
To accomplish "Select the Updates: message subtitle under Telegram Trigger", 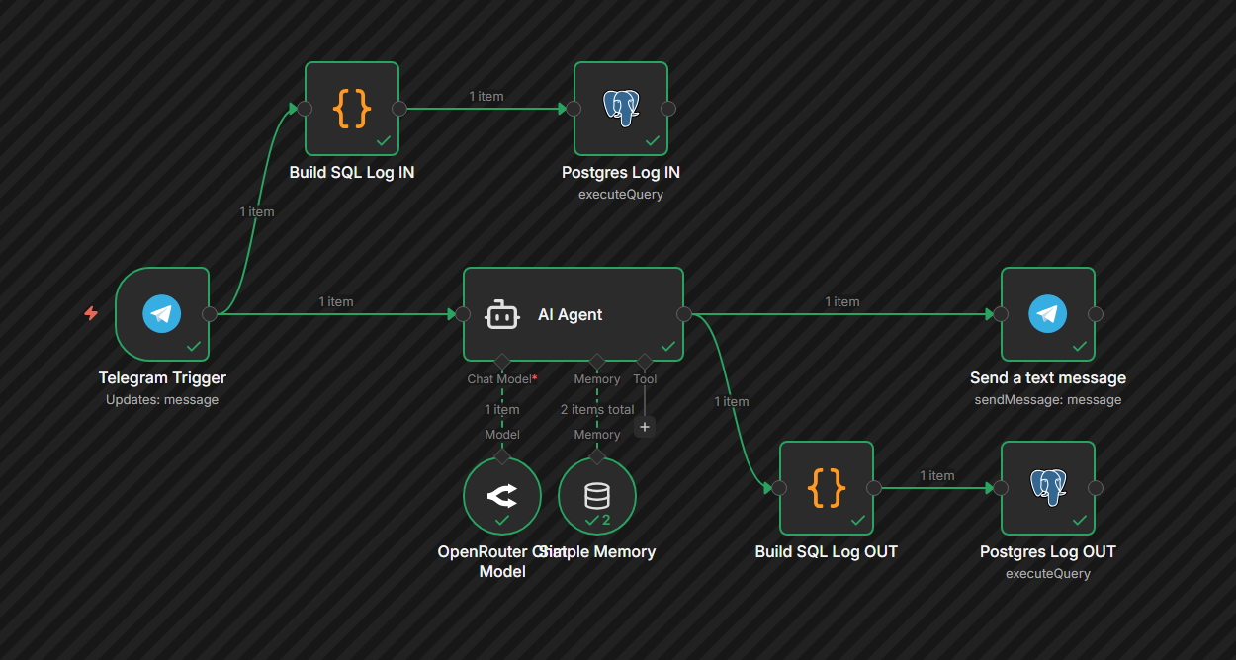I will (x=161, y=399).
